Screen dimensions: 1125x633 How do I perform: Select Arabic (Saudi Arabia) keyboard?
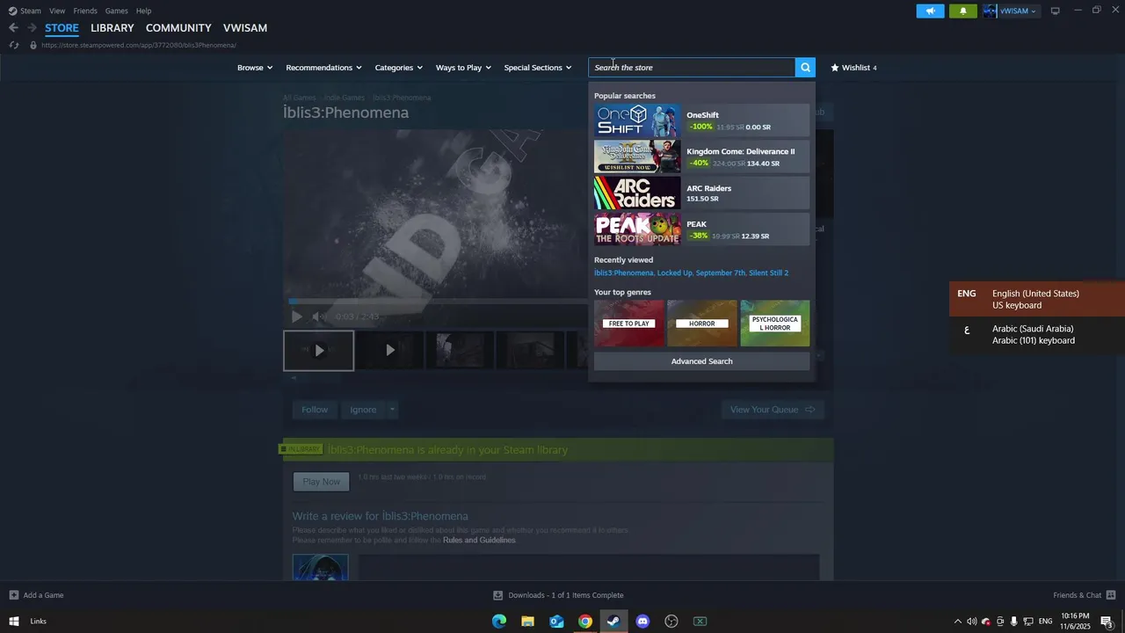1037,334
